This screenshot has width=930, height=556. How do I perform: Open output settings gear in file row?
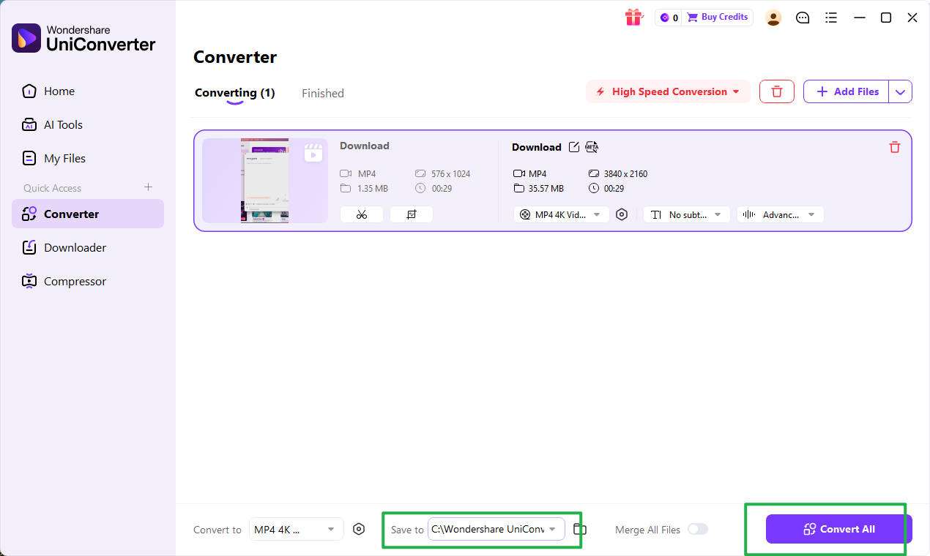(x=622, y=214)
